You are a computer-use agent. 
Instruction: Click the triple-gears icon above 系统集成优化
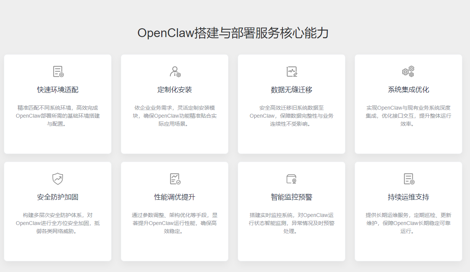tap(408, 71)
